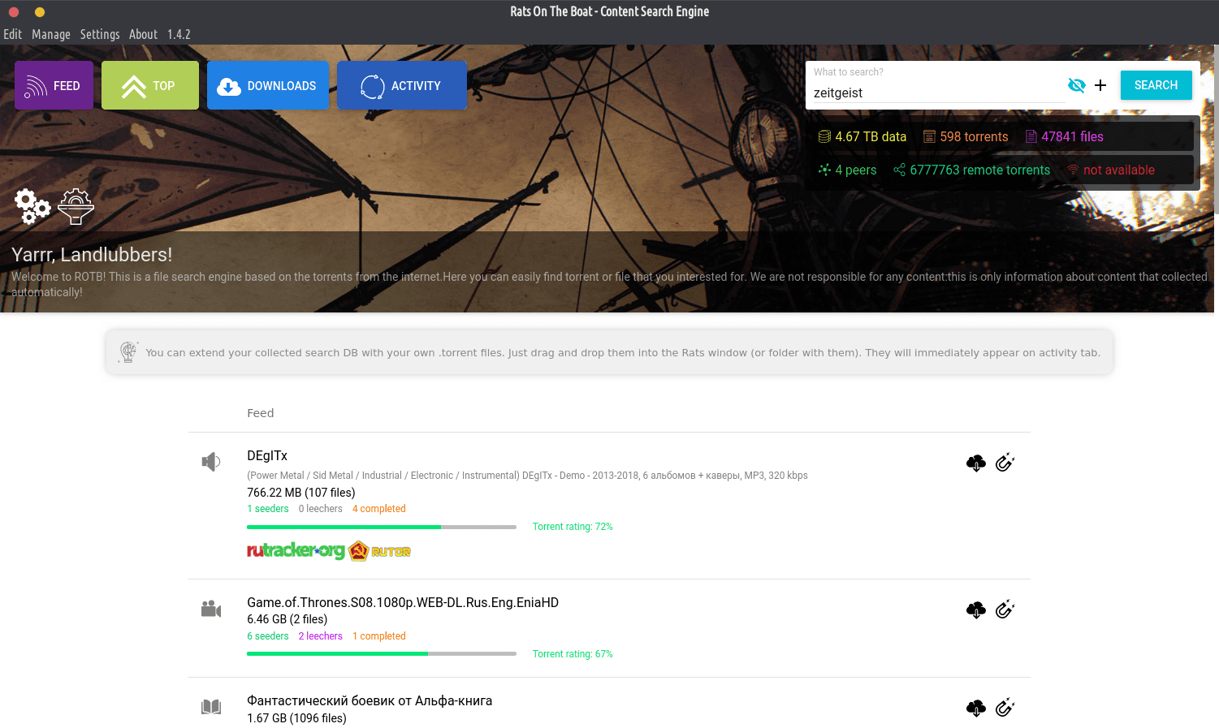Download the Game of Thrones S08 torrent

[x=975, y=610]
